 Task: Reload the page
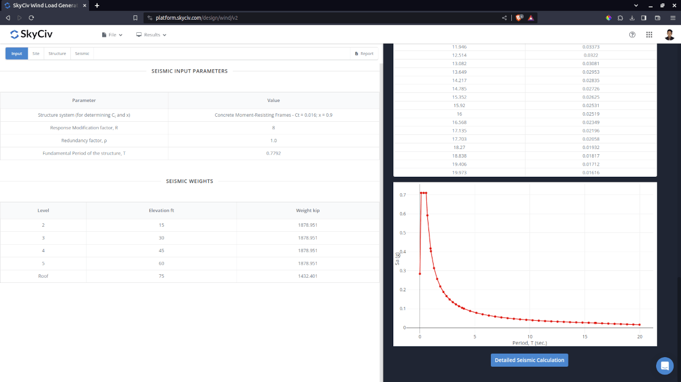[31, 18]
